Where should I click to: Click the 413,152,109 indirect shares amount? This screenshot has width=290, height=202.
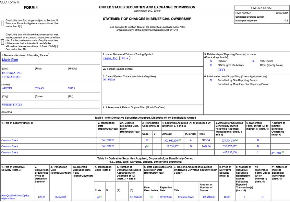click(x=230, y=152)
